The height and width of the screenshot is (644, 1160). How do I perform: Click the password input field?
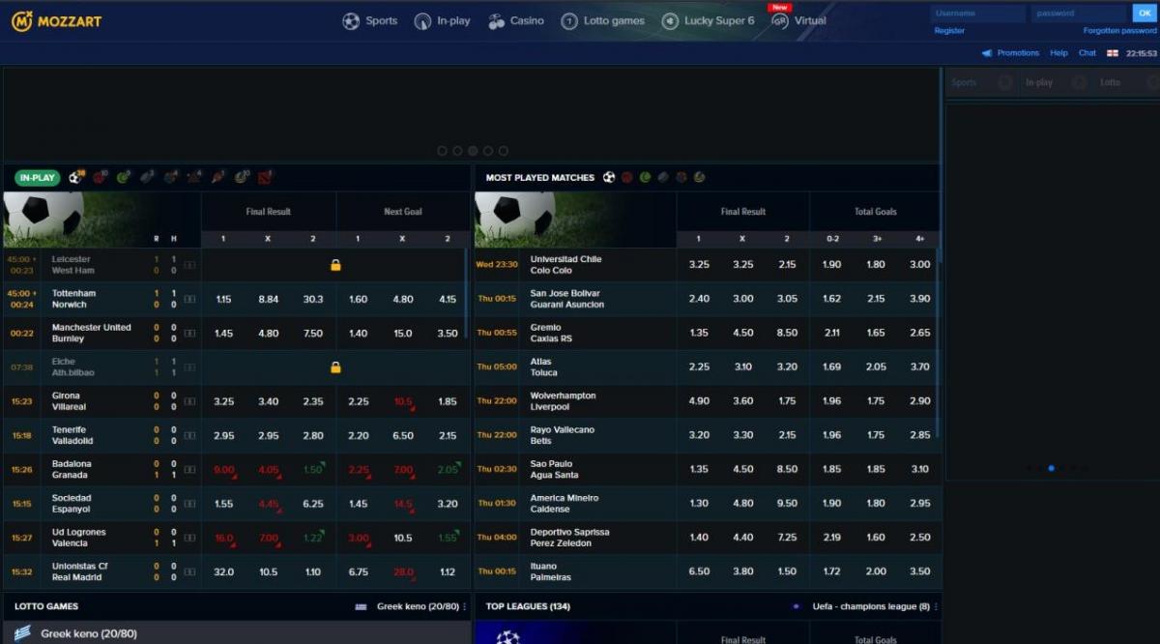click(x=1079, y=14)
